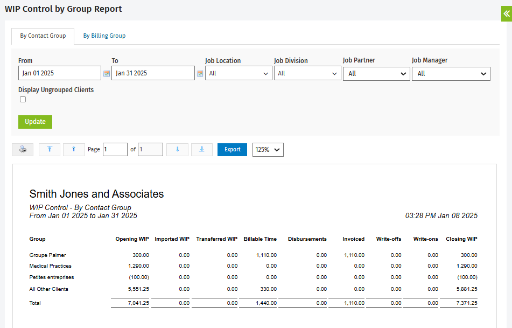The height and width of the screenshot is (328, 512).
Task: Collapse side panel with green chevron
Action: click(507, 13)
